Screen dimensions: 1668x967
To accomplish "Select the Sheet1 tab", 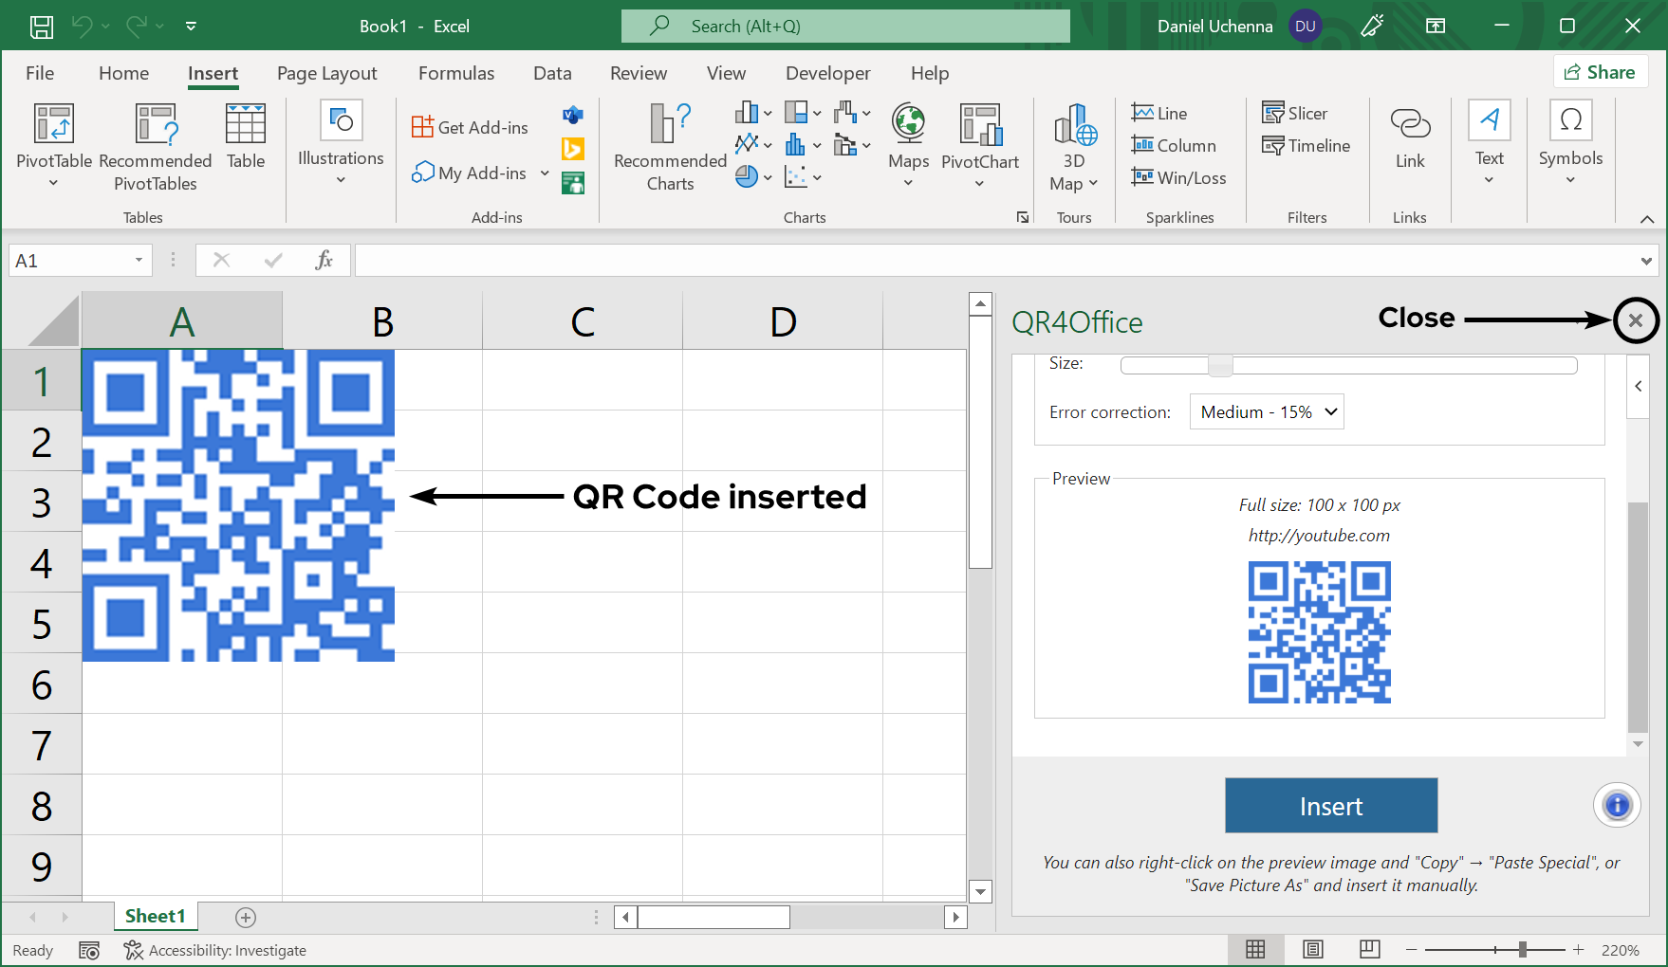I will [155, 916].
